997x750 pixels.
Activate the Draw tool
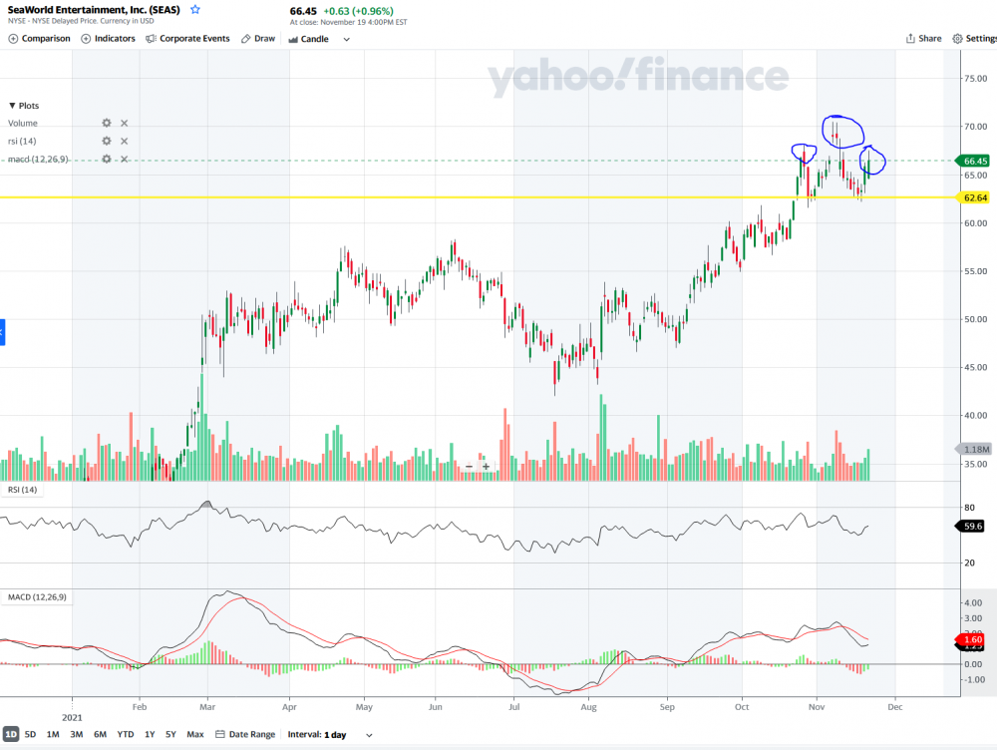point(258,39)
